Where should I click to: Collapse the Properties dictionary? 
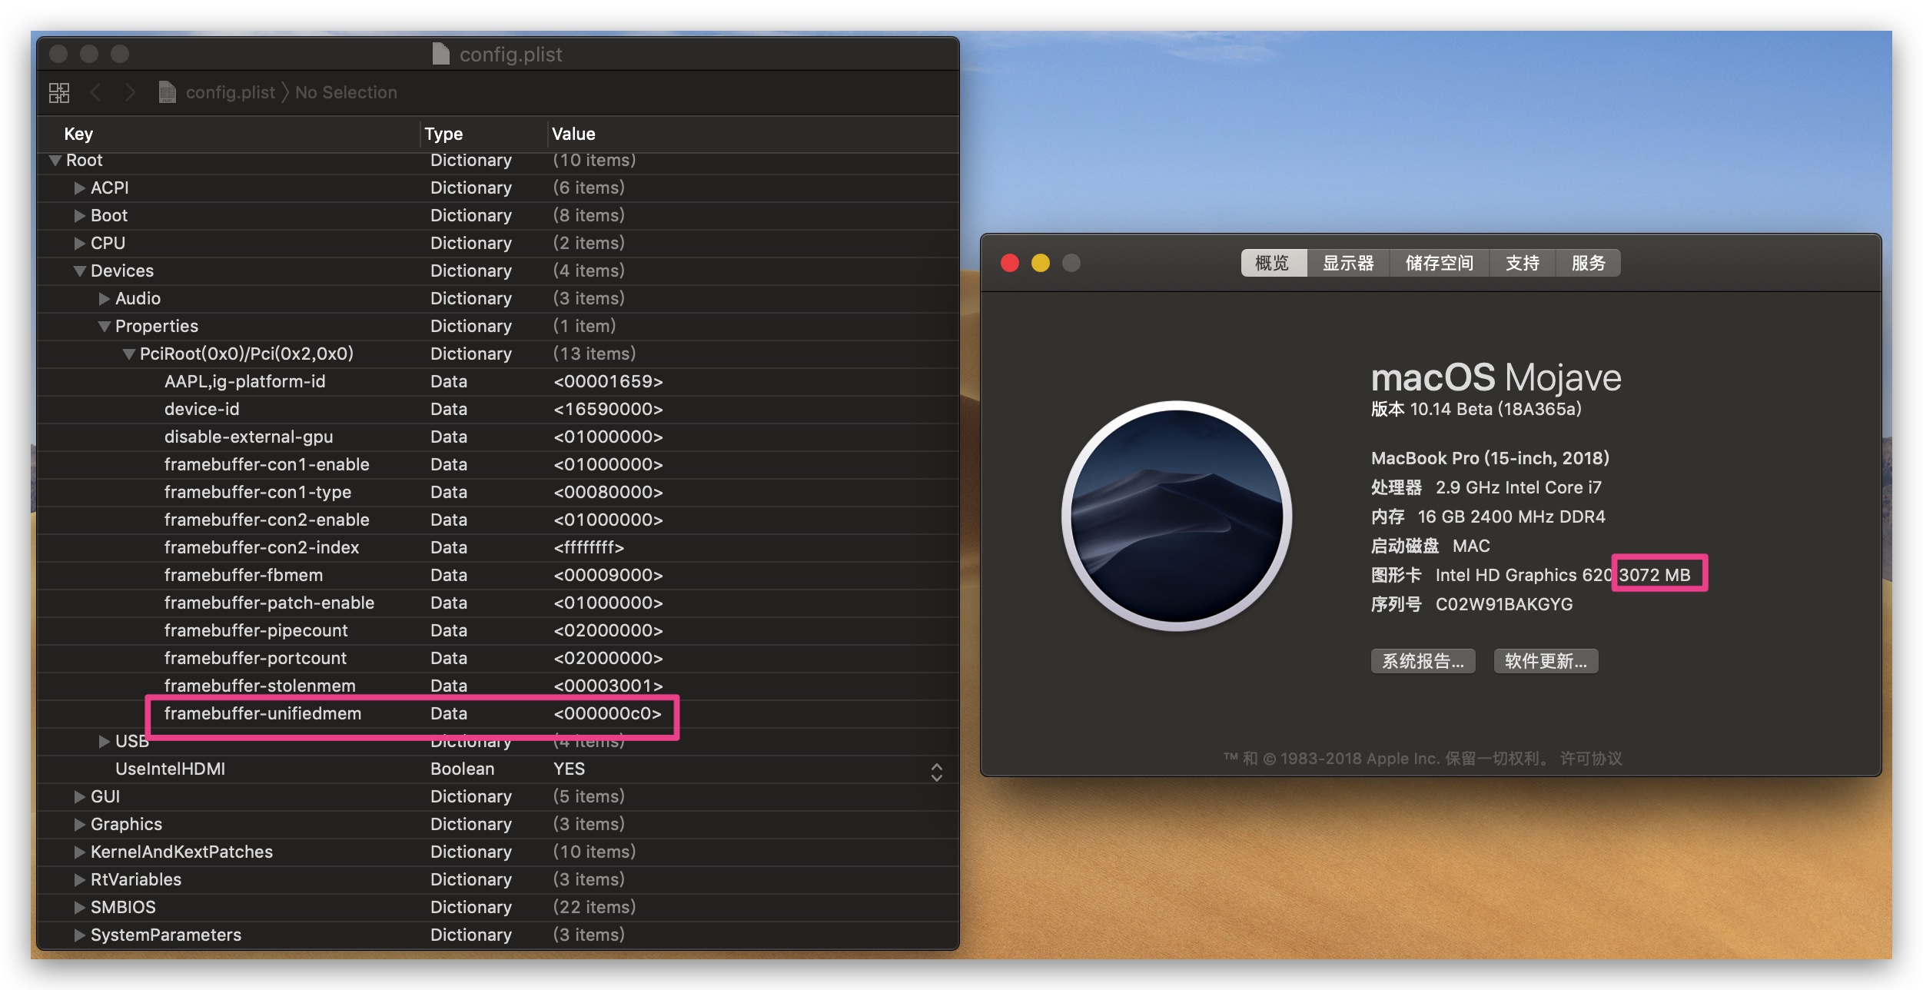coord(104,327)
